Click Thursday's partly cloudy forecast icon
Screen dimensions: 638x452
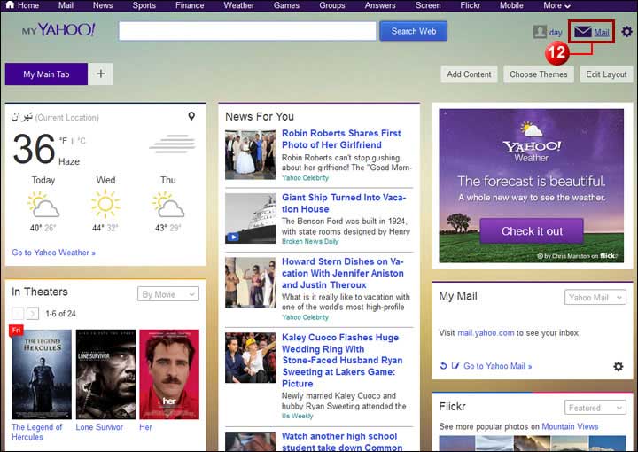click(167, 205)
